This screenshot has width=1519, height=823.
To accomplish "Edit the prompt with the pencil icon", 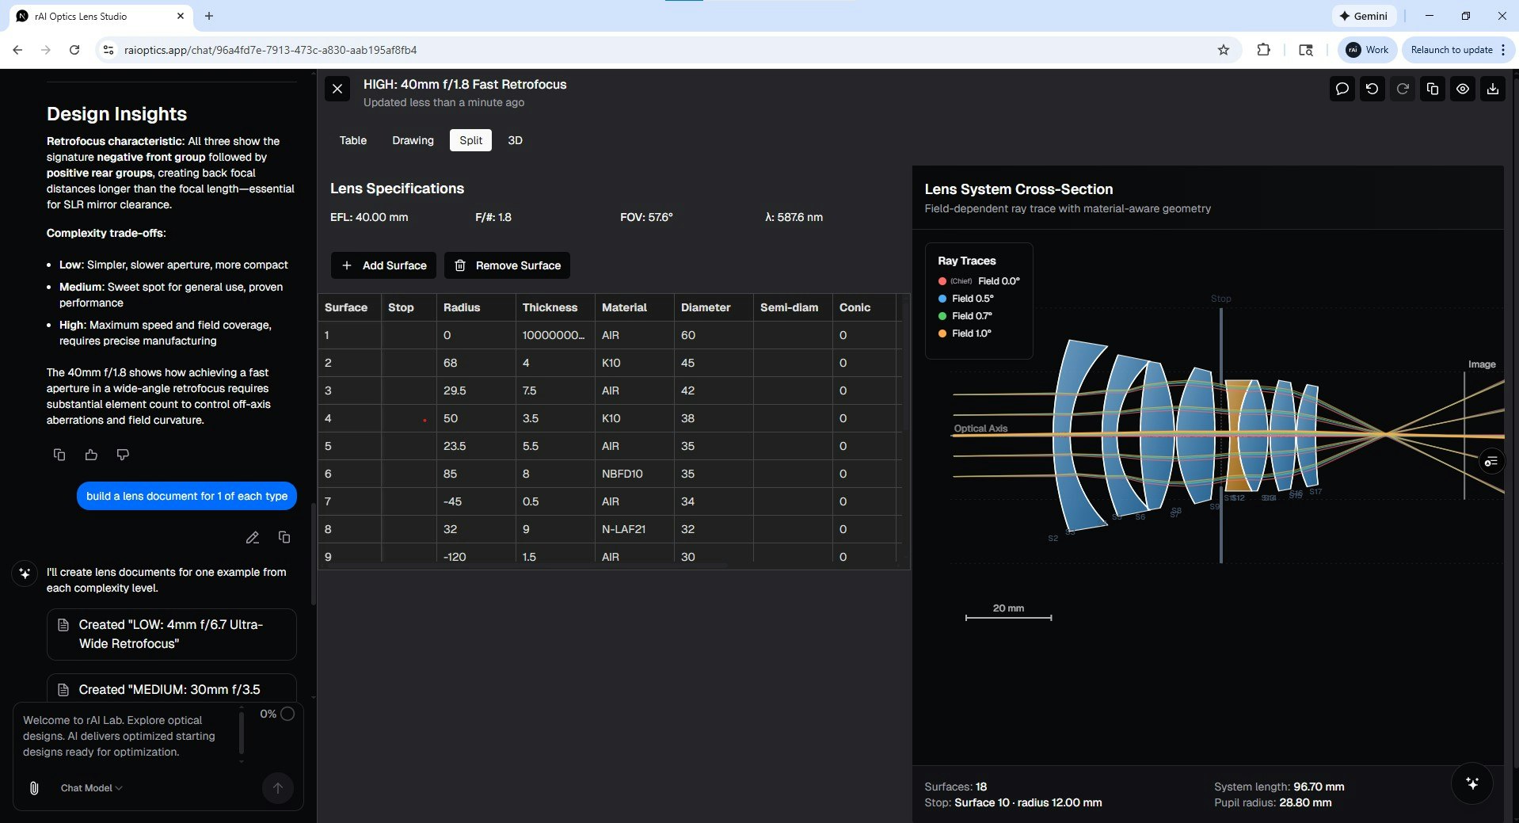I will tap(253, 538).
